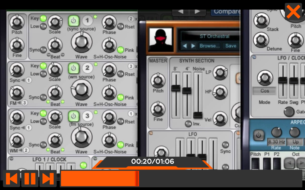Open the preset Browse... dialog
This screenshot has height=190, width=305.
point(210,46)
